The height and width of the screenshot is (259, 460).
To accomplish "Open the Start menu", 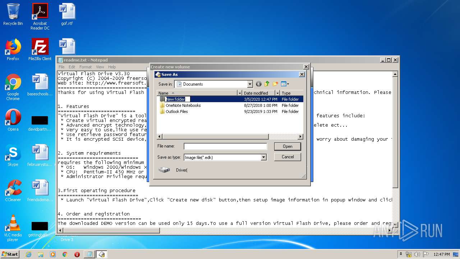I will coord(10,254).
